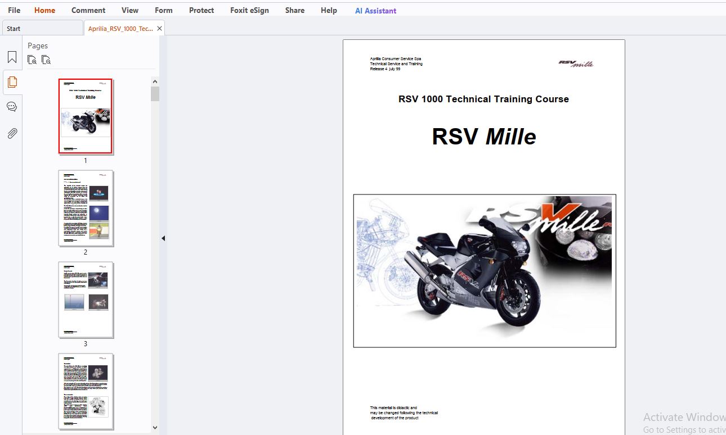Switch to the Home ribbon tab

44,10
